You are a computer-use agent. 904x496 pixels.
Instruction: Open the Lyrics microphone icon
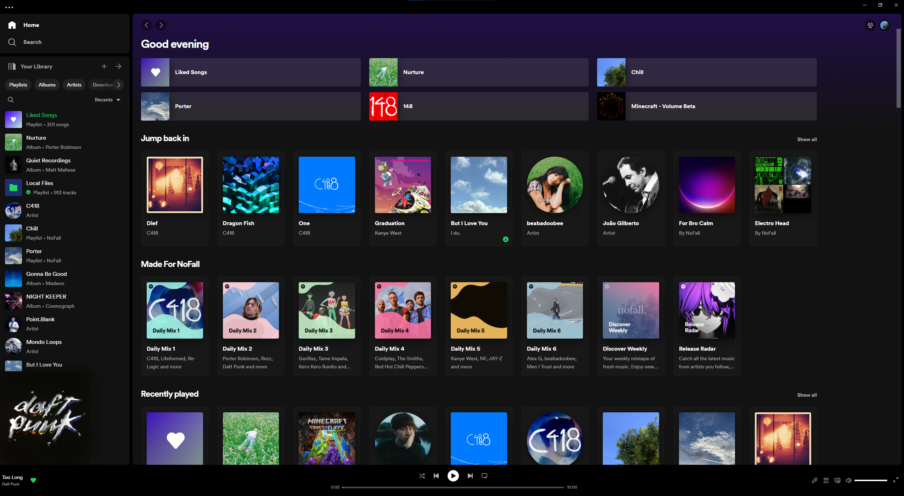[x=814, y=480]
